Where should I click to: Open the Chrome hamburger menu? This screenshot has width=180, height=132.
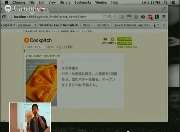pyautogui.click(x=164, y=17)
